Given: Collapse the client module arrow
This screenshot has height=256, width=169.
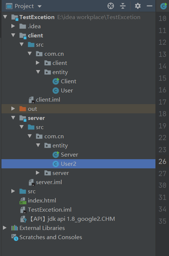Looking at the screenshot, I should click(13, 35).
